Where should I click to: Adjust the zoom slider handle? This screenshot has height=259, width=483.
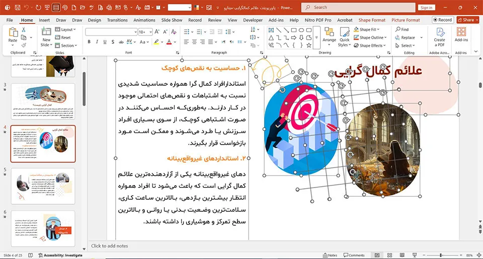click(x=441, y=255)
